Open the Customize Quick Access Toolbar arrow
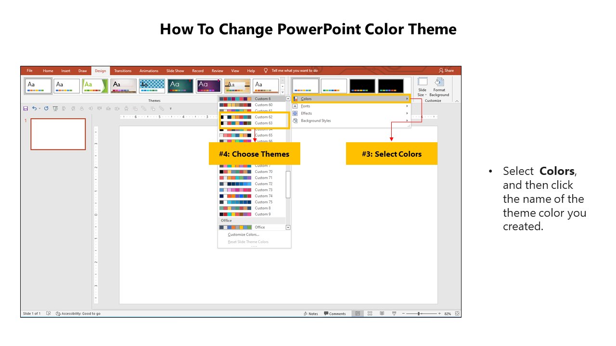 (x=170, y=109)
